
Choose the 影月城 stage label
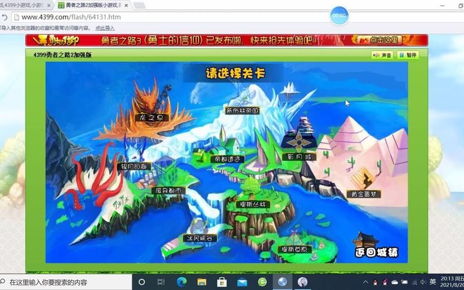(x=299, y=157)
